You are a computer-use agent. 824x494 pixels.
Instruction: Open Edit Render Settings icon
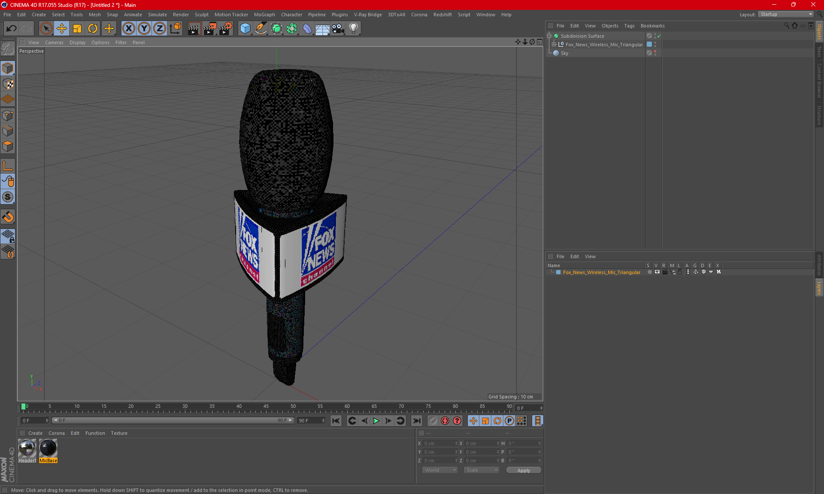tap(226, 28)
